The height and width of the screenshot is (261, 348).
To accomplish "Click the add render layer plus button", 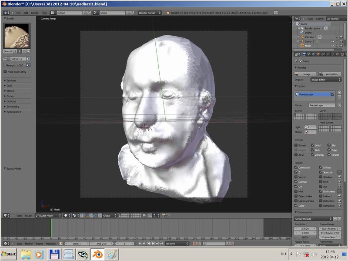I will [339, 92].
